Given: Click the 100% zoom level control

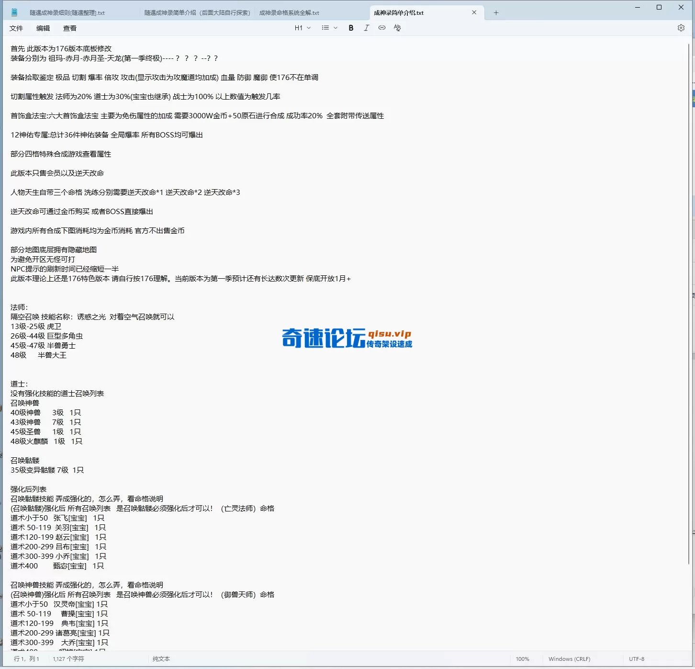Looking at the screenshot, I should coord(522,658).
